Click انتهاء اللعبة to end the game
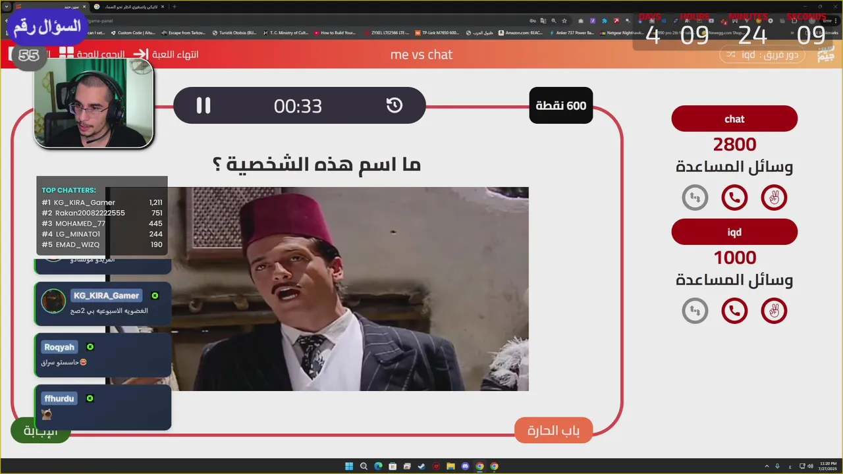Image resolution: width=843 pixels, height=474 pixels. [x=175, y=54]
